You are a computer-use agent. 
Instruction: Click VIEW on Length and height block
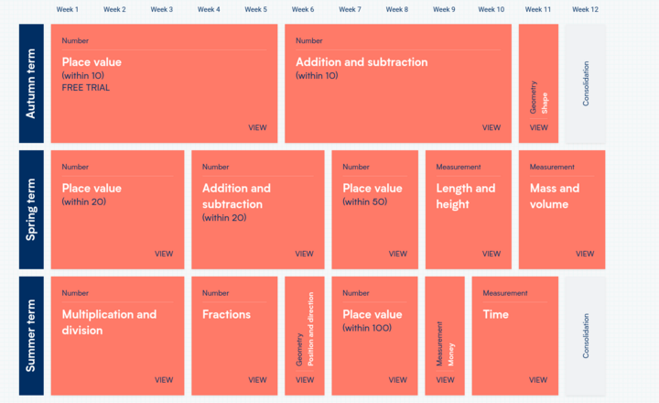(492, 254)
